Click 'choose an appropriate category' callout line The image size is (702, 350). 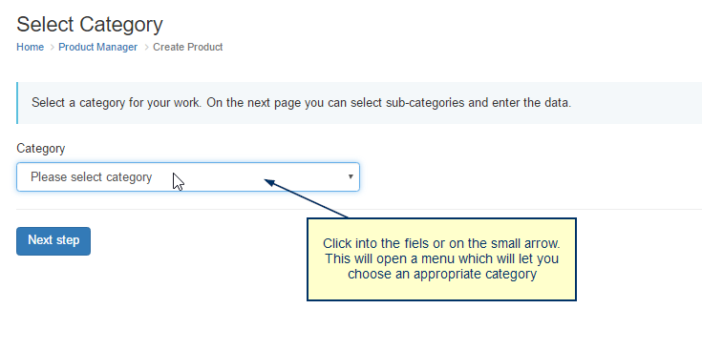(442, 274)
